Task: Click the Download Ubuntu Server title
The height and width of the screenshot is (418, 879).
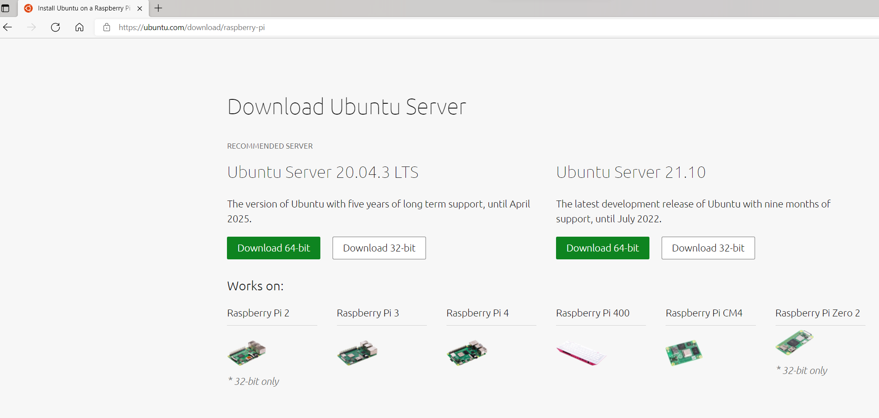Action: (347, 107)
